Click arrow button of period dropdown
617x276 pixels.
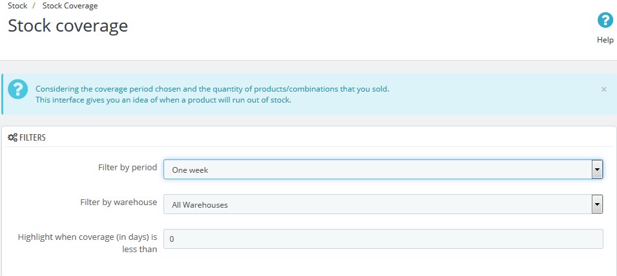point(598,169)
